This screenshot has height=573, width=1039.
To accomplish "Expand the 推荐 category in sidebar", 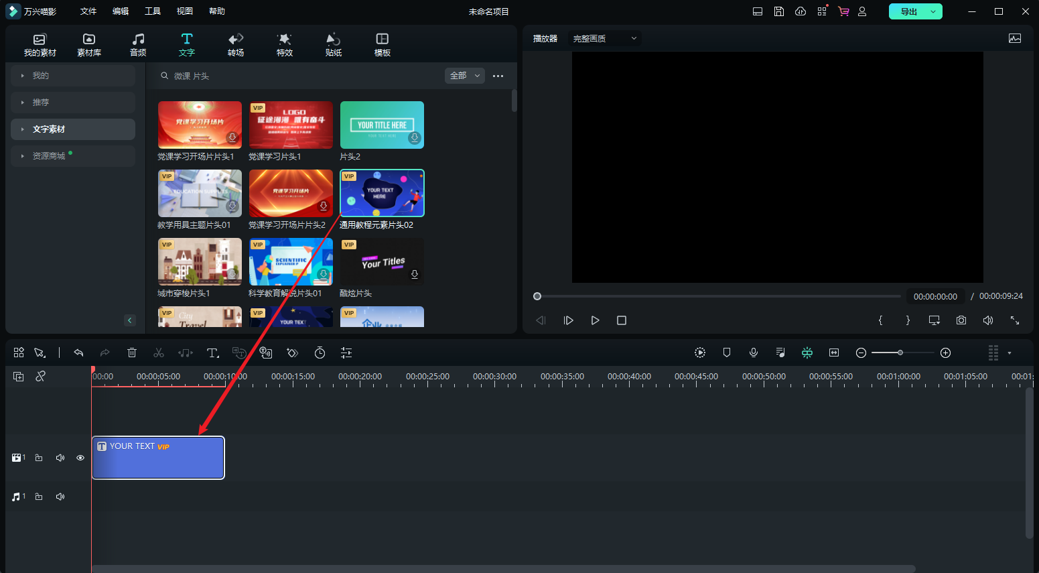I will 73,103.
